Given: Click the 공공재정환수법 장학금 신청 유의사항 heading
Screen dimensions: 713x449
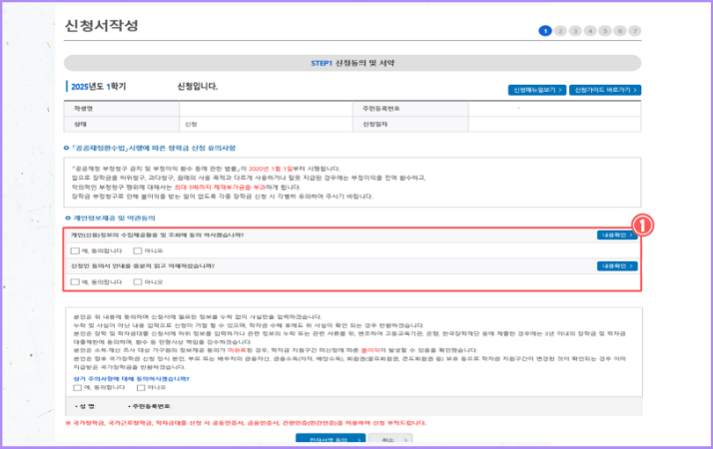Looking at the screenshot, I should click(153, 148).
